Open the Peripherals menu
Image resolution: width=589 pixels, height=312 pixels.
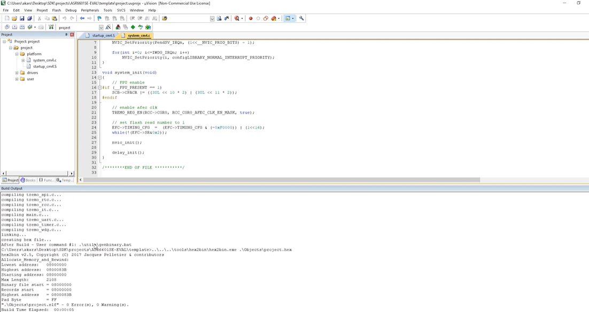click(x=90, y=10)
